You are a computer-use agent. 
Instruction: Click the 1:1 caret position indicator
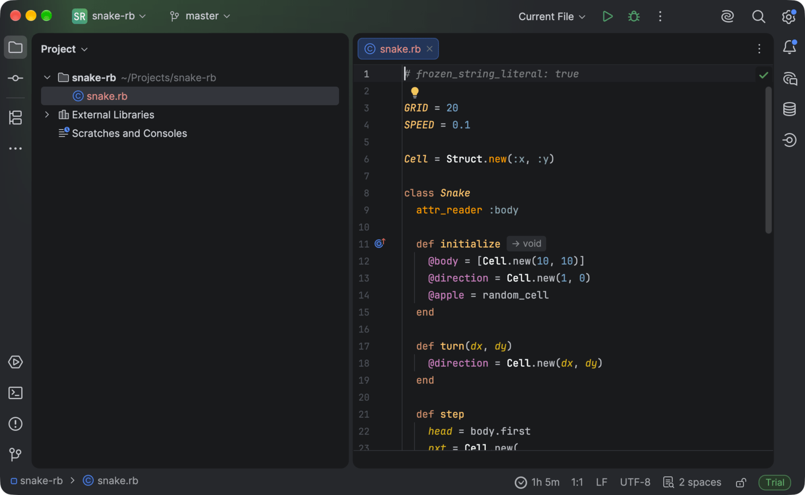(577, 482)
